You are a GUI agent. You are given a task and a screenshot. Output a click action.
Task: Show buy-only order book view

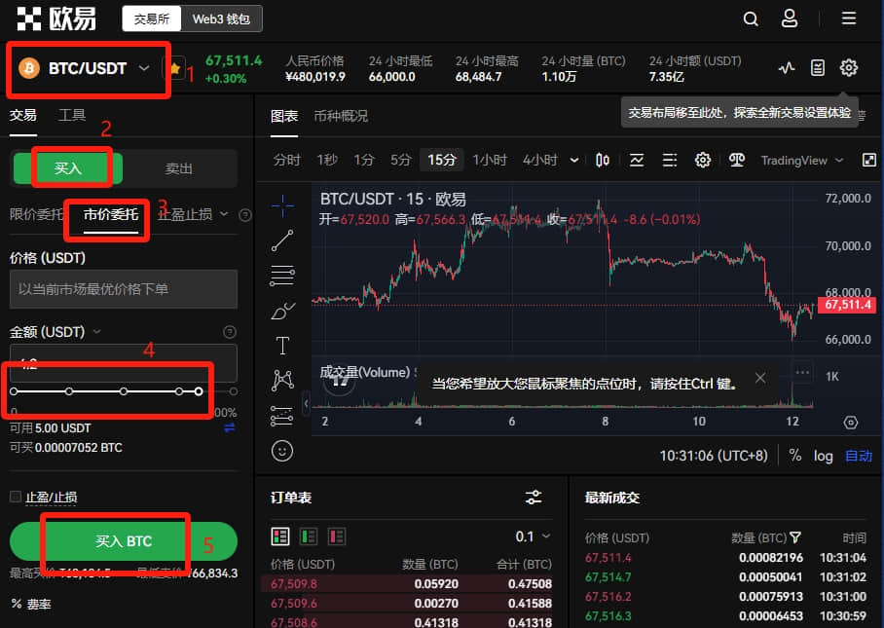click(309, 536)
